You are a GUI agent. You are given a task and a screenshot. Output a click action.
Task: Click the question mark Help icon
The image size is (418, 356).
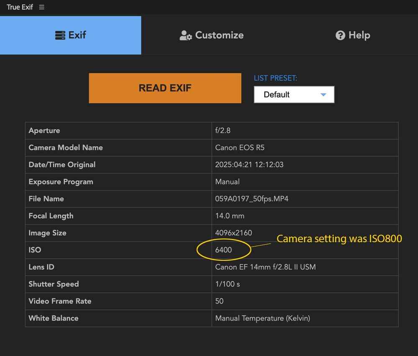(340, 35)
